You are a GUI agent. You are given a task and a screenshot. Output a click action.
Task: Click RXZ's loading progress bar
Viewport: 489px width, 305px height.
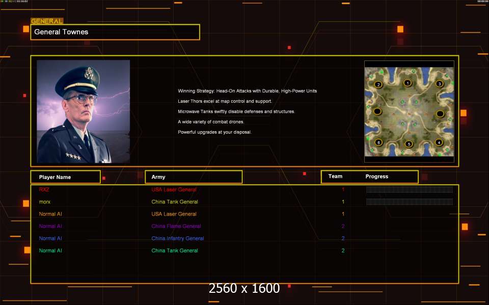pyautogui.click(x=409, y=190)
